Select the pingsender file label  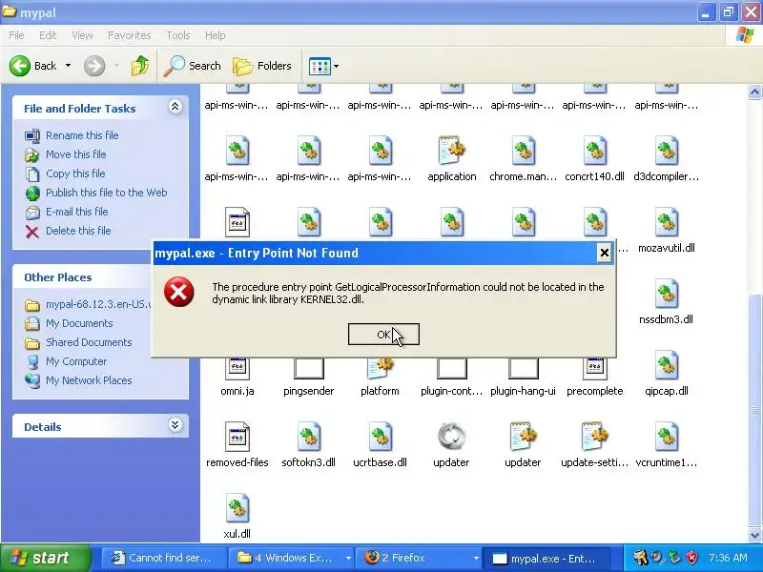[x=308, y=391]
